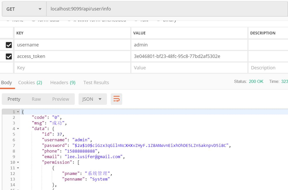The image size is (288, 190).
Task: Click the username key cell
Action: tap(72, 45)
